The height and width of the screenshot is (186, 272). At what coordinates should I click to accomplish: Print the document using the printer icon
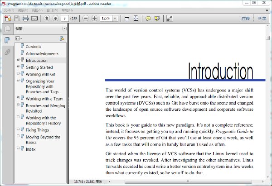tap(25, 18)
